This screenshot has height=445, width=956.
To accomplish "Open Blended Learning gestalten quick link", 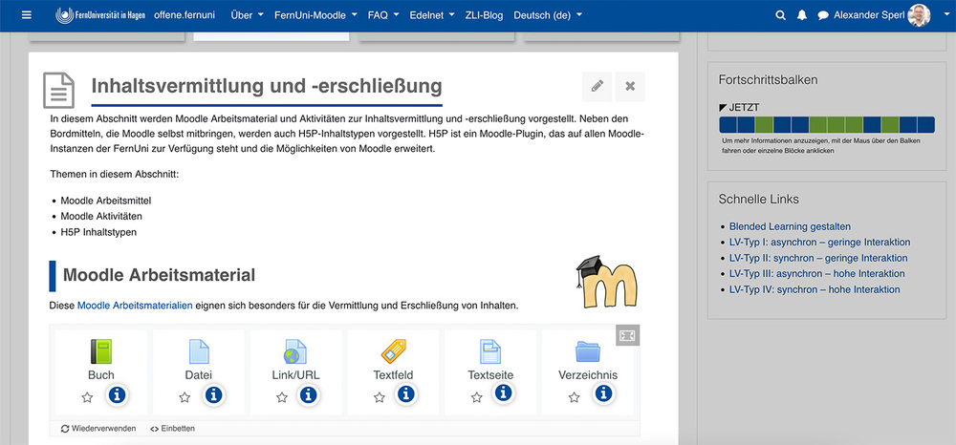I will click(x=790, y=226).
